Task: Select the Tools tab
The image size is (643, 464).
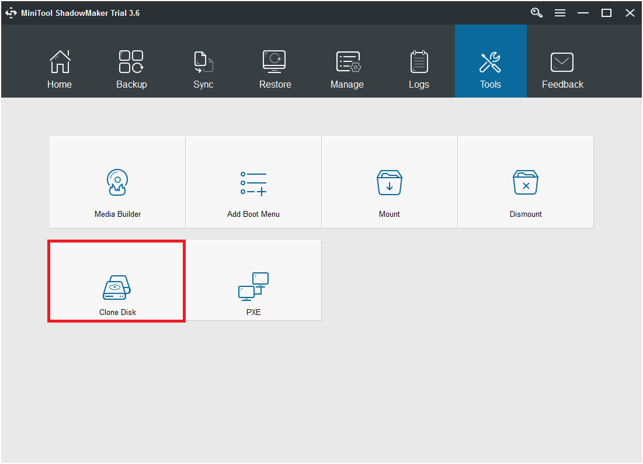Action: pos(491,69)
